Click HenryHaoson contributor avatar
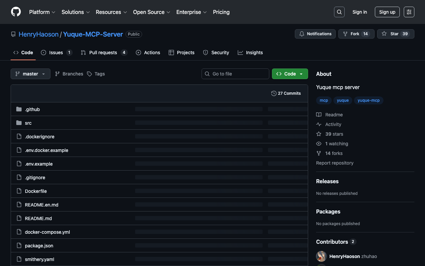This screenshot has height=266, width=425. (321, 256)
